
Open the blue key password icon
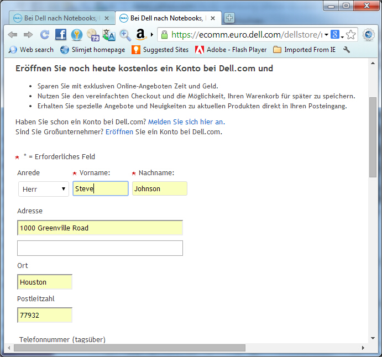coord(76,35)
